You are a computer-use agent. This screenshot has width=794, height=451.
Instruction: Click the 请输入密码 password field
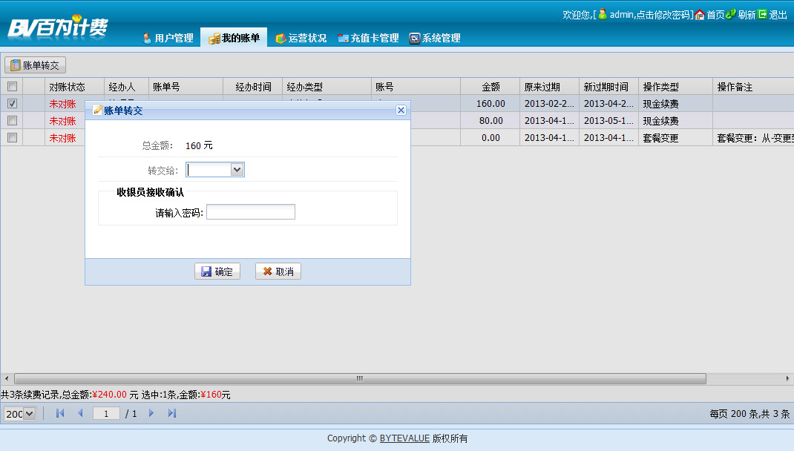[251, 213]
